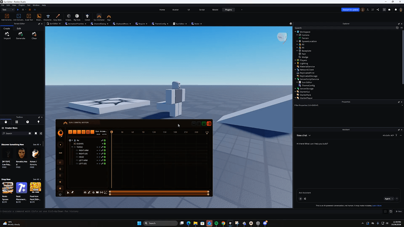
Task: Toggle the green checkbox for TORSO track
Action: (x=105, y=147)
